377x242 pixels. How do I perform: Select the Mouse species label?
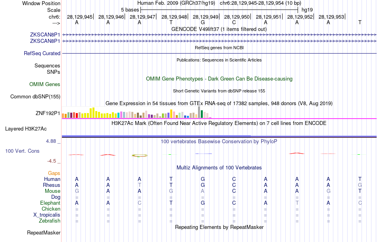(52, 191)
